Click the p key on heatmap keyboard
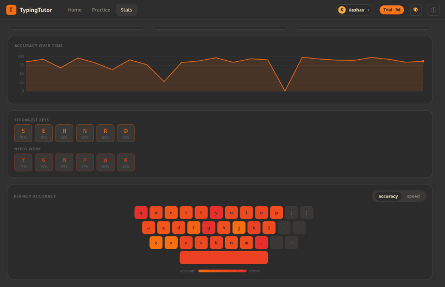This screenshot has height=287, width=445. tap(277, 213)
